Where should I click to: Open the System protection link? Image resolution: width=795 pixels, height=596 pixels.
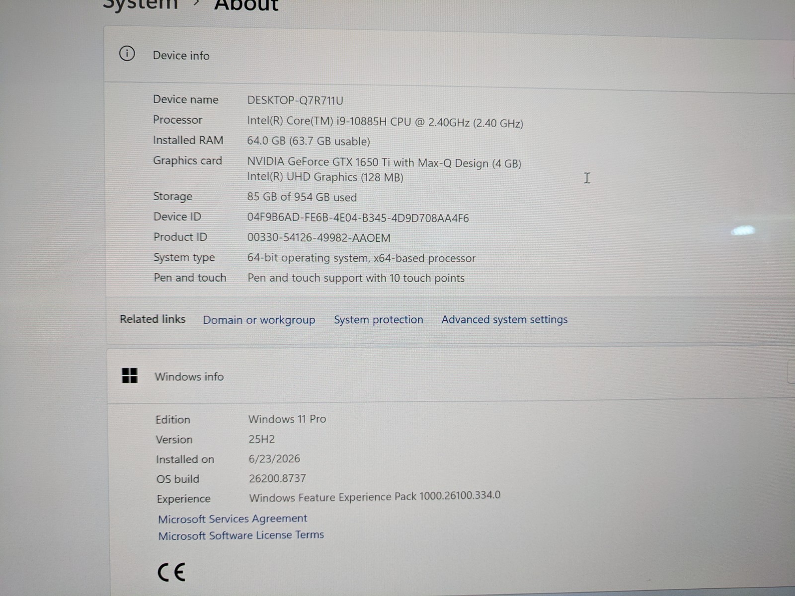point(378,319)
